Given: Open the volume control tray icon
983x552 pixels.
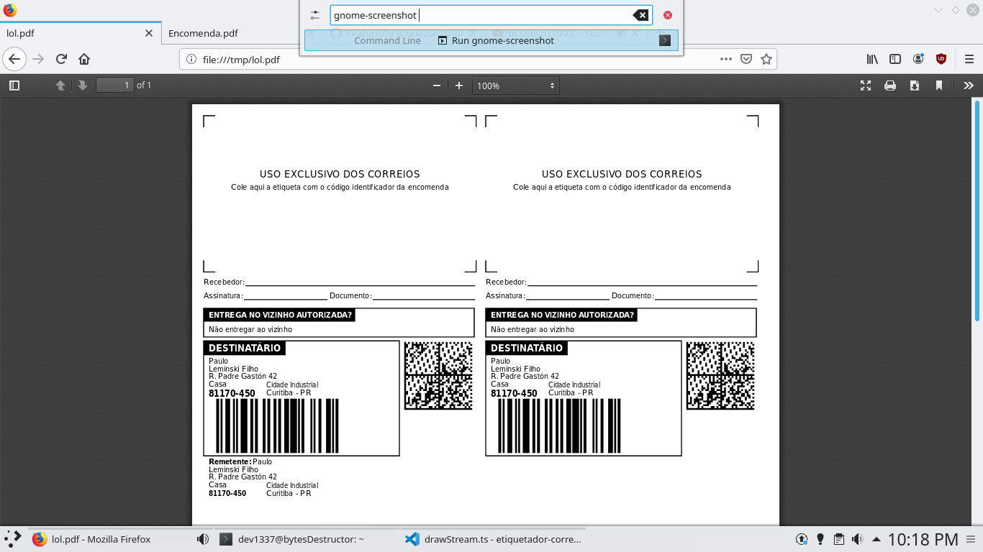Looking at the screenshot, I should 858,539.
